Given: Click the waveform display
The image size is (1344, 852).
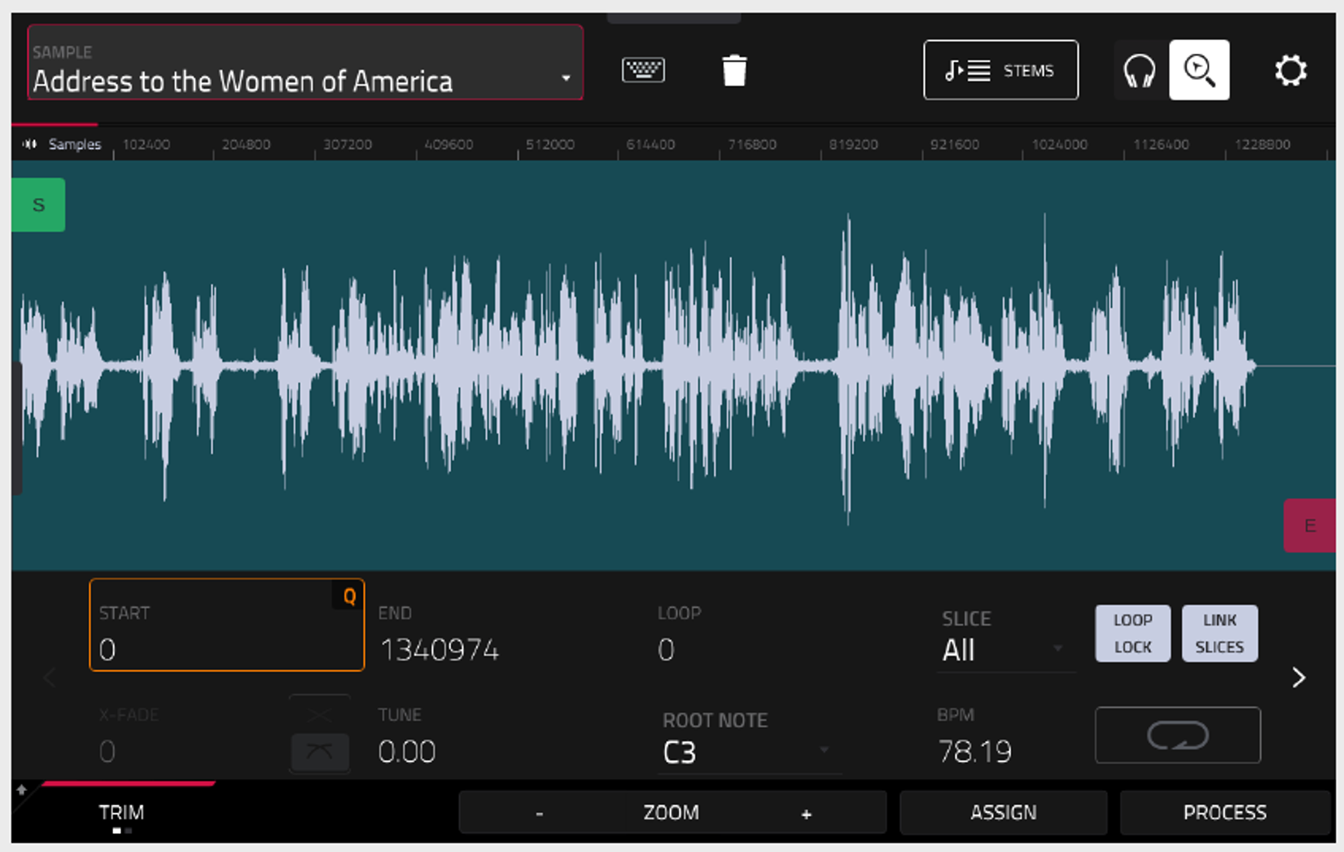Looking at the screenshot, I should click(673, 365).
